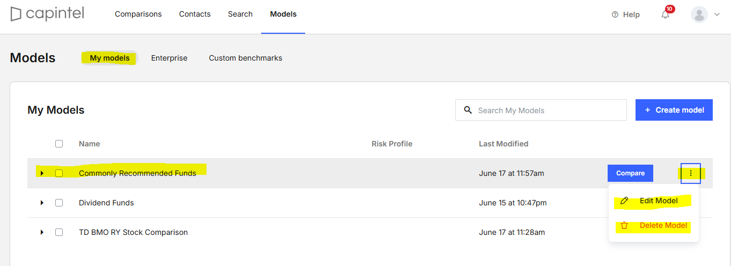Select the Custom benchmarks tab
This screenshot has width=731, height=266.
(246, 58)
